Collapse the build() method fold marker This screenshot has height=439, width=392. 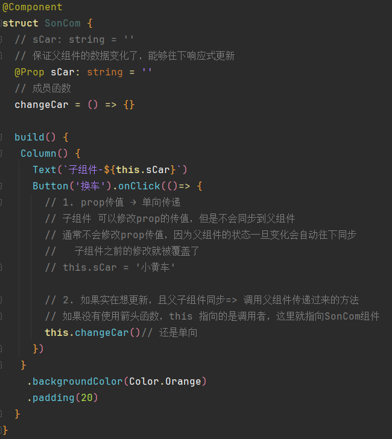[1, 137]
